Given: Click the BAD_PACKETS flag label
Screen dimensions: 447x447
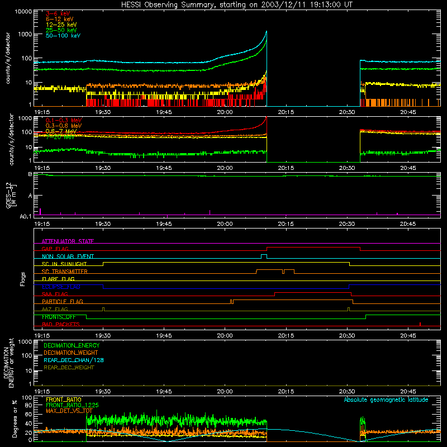Looking at the screenshot, I should click(x=61, y=324).
